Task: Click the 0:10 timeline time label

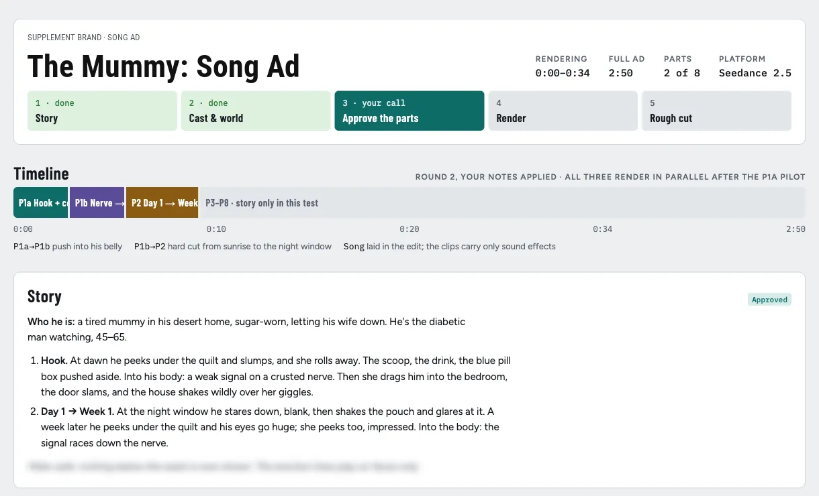Action: pos(216,229)
